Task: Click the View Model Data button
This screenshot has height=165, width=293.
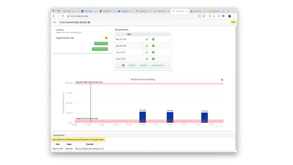Action: tap(100, 49)
